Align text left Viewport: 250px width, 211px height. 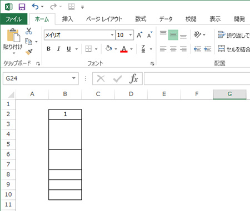coord(163,49)
